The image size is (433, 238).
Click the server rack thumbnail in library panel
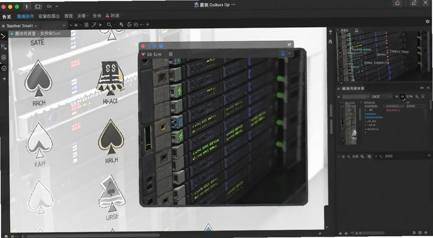coord(349,123)
